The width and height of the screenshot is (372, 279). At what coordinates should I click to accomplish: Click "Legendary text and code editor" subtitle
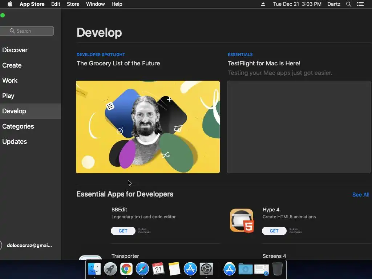coord(143,217)
